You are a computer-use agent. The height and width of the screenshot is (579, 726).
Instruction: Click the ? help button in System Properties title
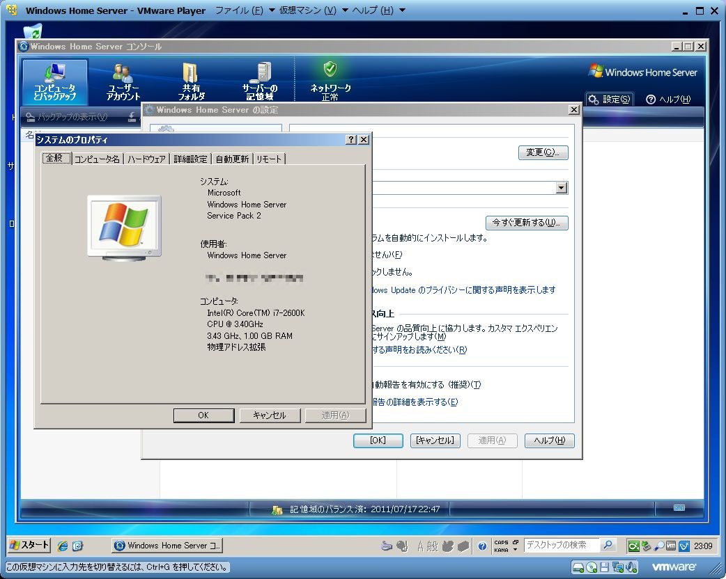coord(351,140)
